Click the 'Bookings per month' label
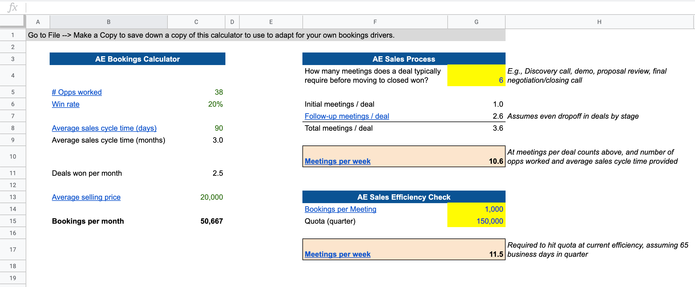Viewport: 695px width, 287px height. [x=88, y=221]
